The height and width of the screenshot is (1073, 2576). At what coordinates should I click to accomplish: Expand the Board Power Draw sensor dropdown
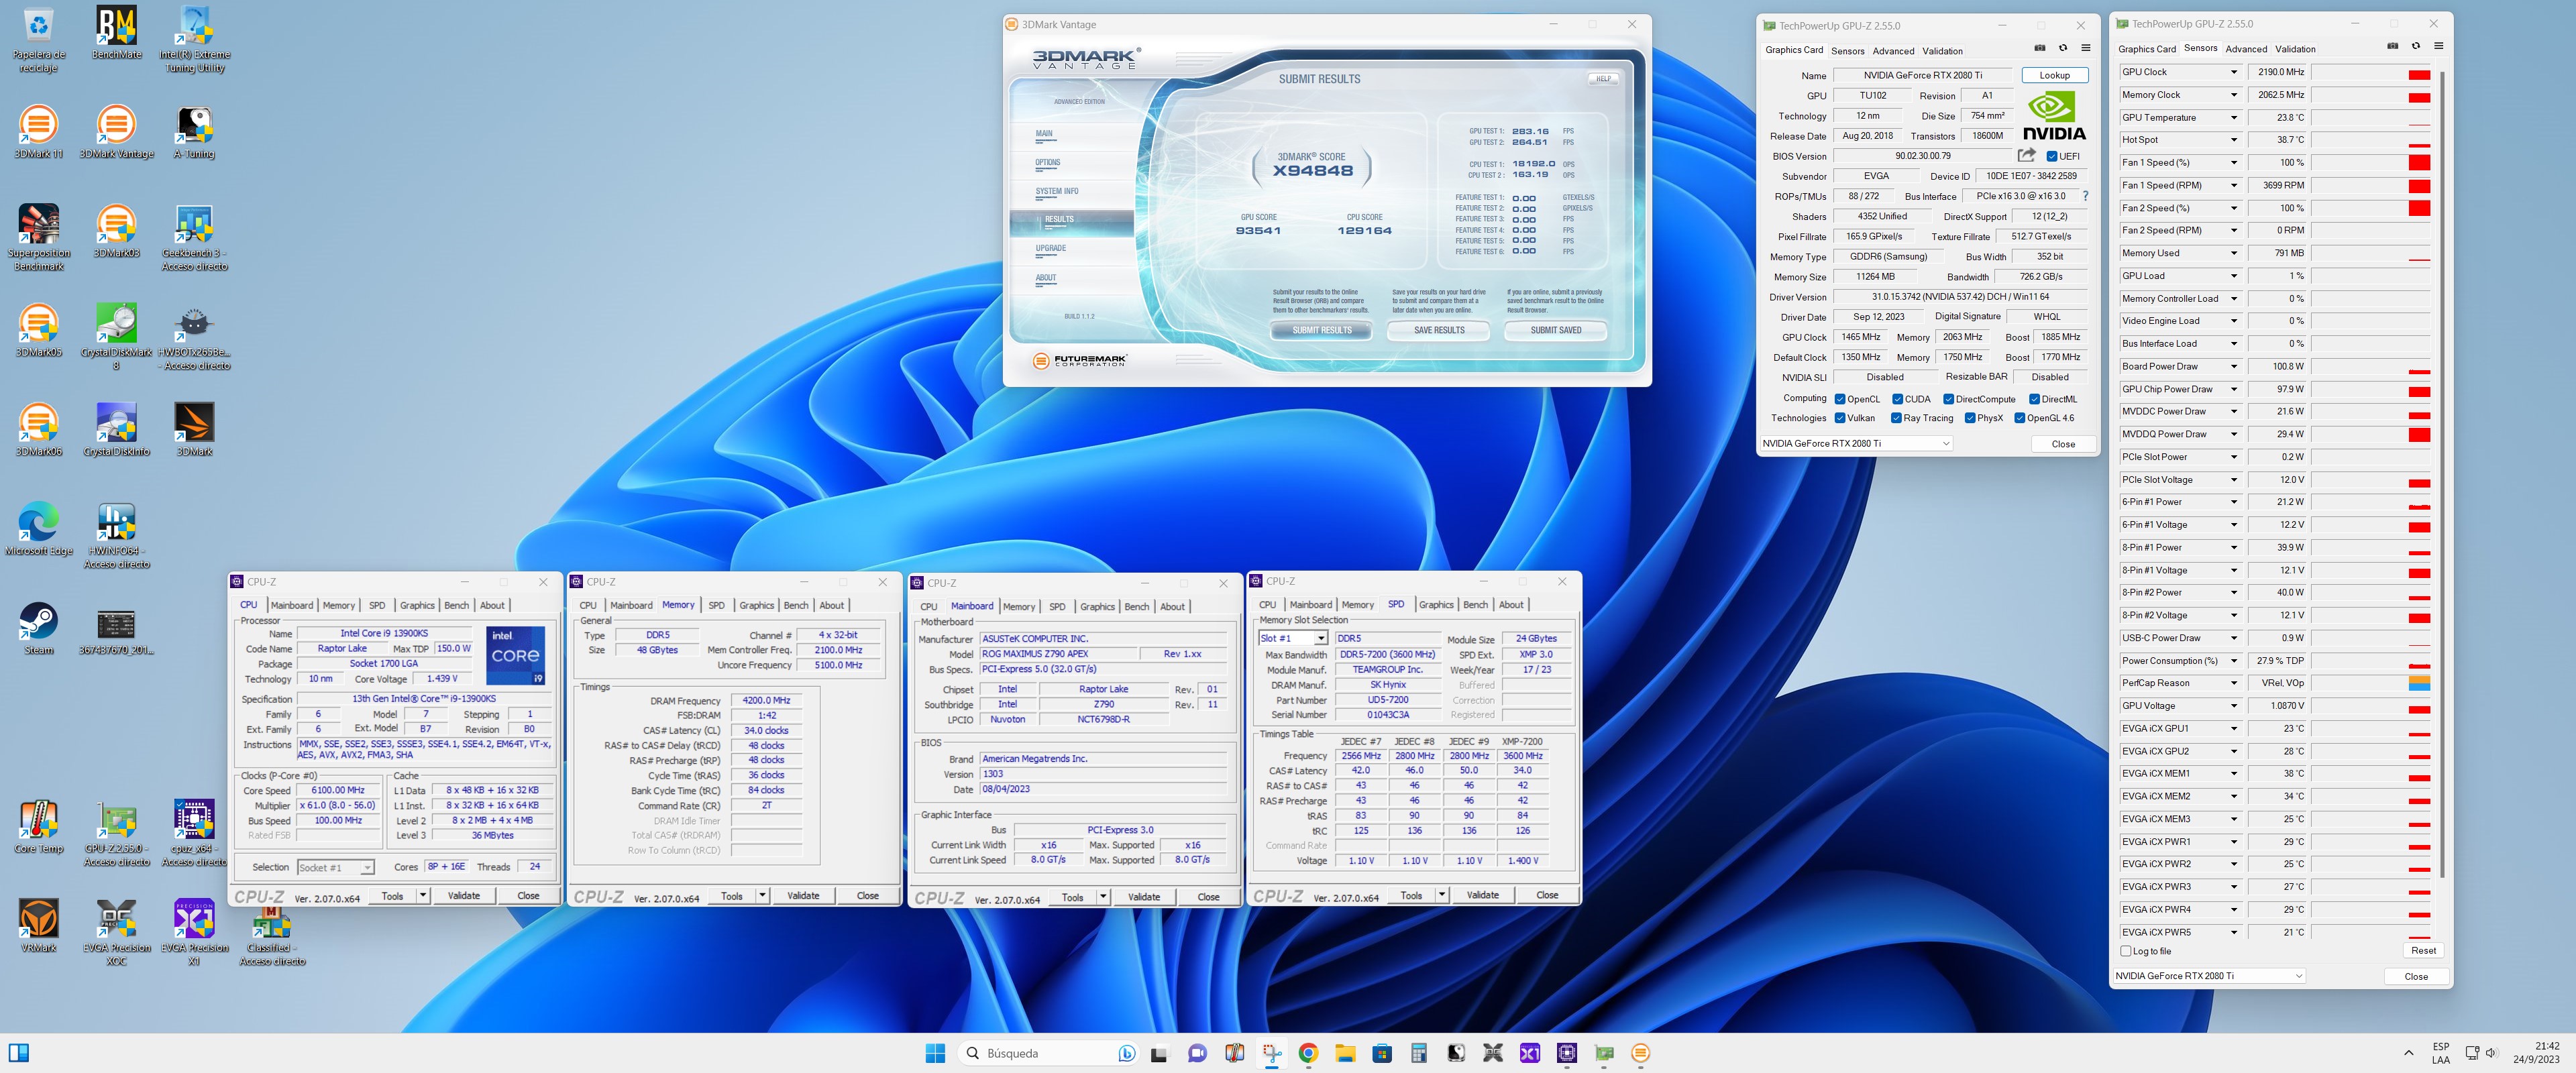point(2233,366)
